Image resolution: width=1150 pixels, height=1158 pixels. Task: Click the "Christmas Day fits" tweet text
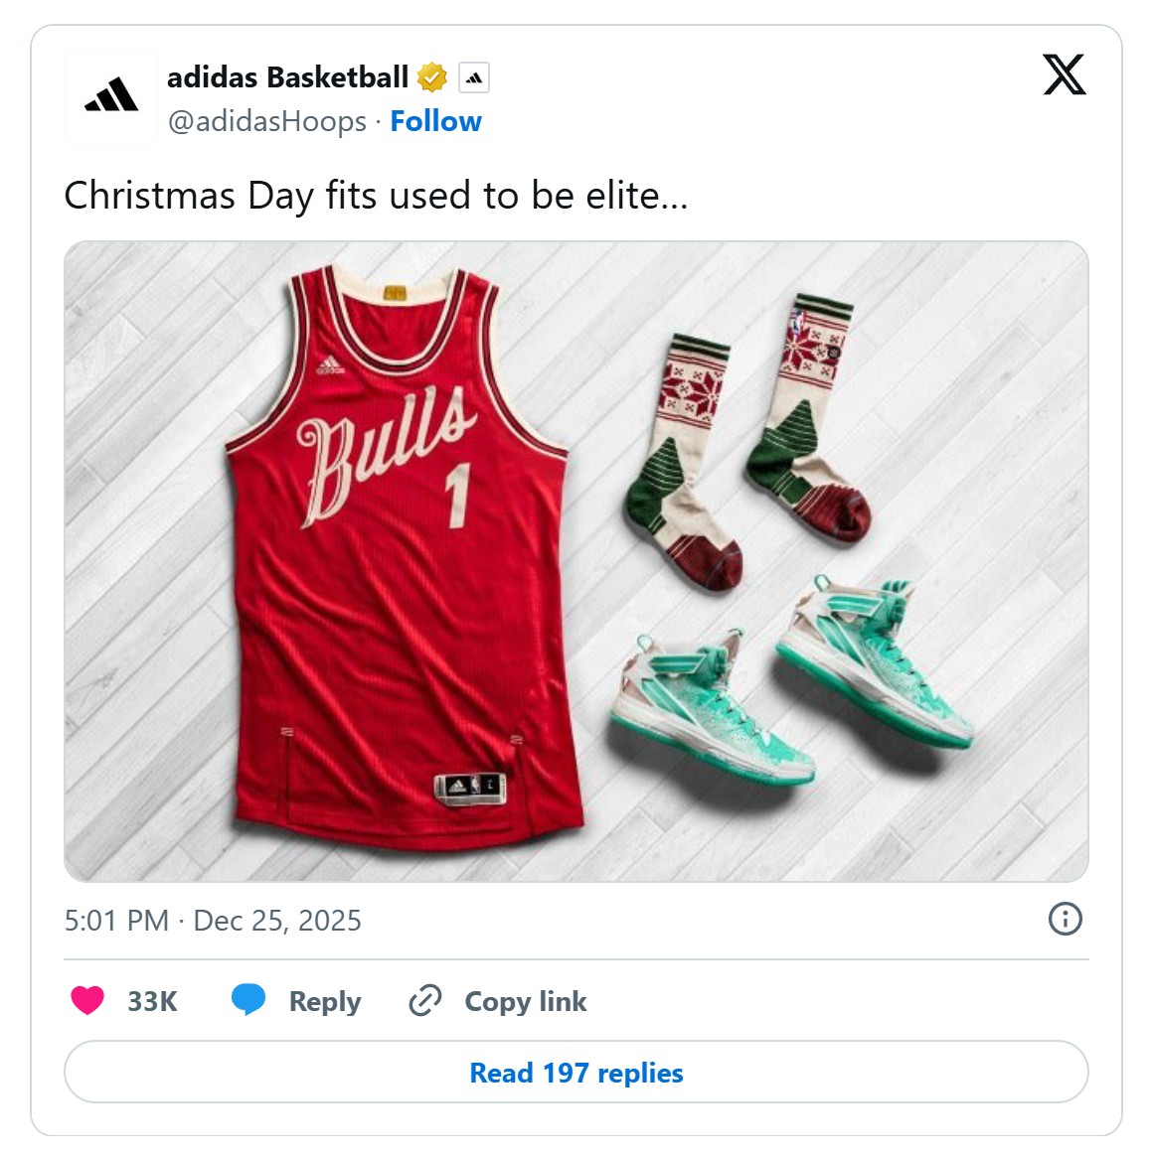coord(376,196)
